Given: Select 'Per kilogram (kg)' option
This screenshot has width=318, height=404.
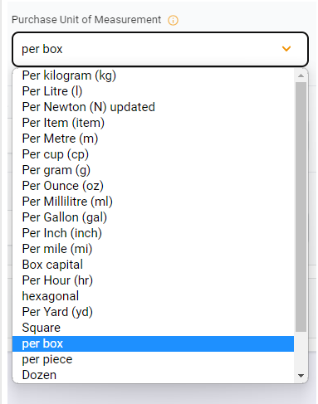Looking at the screenshot, I should pyautogui.click(x=153, y=75).
